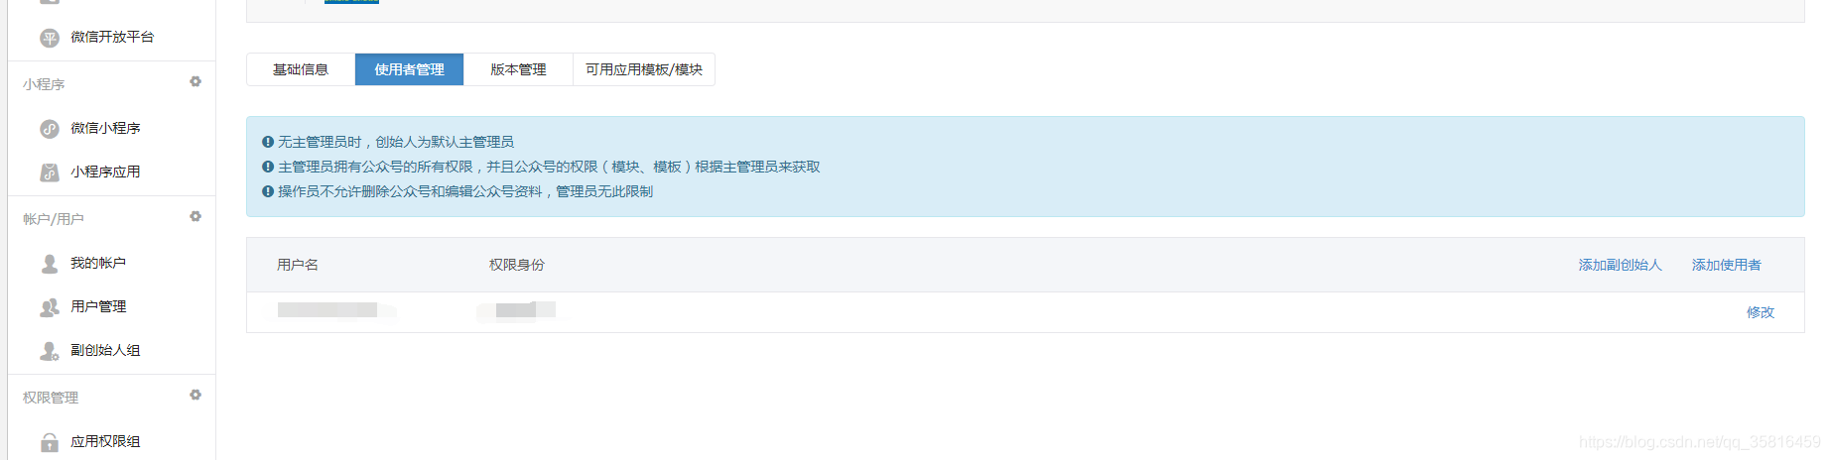The width and height of the screenshot is (1830, 460).
Task: Click the 用户名 column header
Action: (x=298, y=265)
